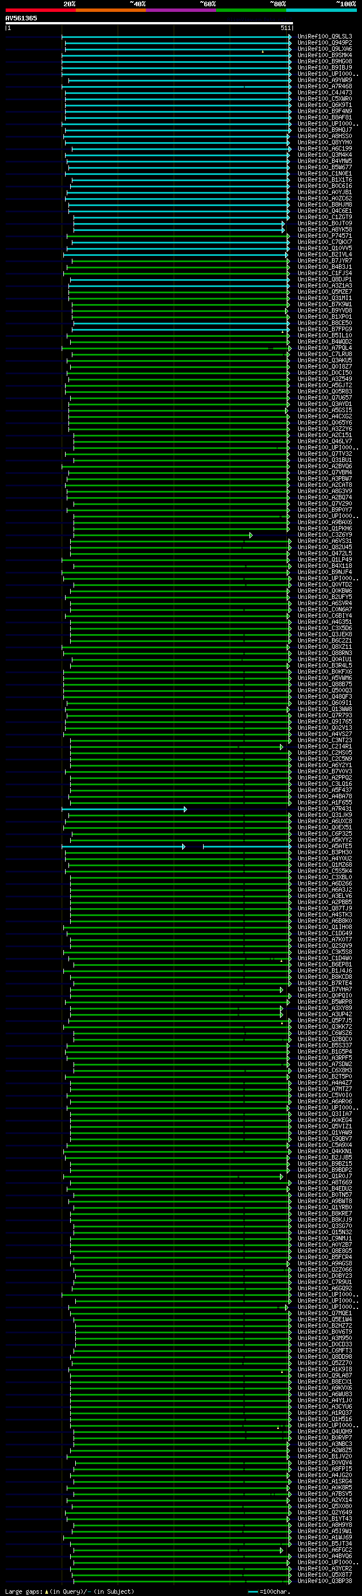Click the short arrowhead for UniRef100_A6FGC2
Image resolution: width=362 pixels, height=1596 pixels.
(x=282, y=1550)
